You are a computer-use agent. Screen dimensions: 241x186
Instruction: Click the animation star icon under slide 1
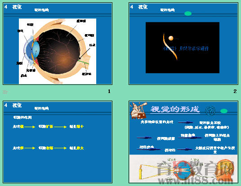pyautogui.click(x=5, y=92)
